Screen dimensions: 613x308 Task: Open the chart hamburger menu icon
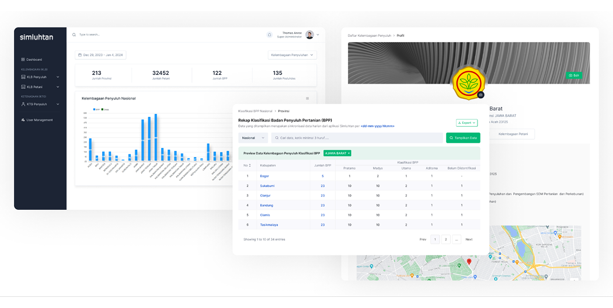point(307,98)
